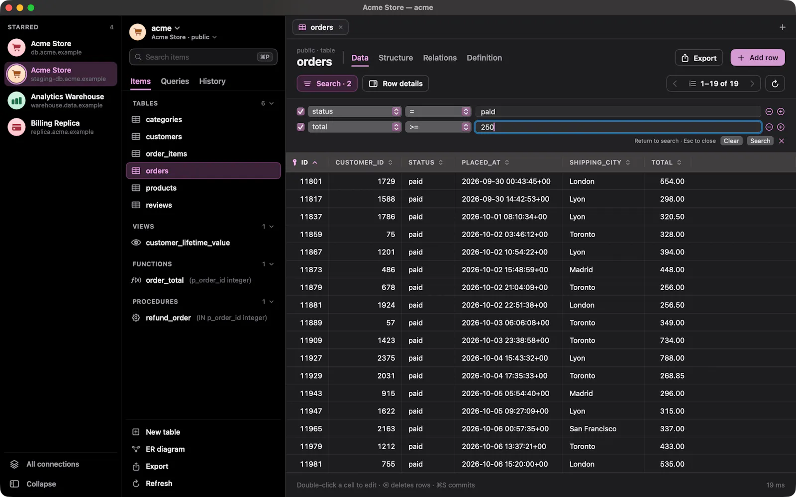Go to next page of rows
The height and width of the screenshot is (497, 796).
pyautogui.click(x=752, y=83)
